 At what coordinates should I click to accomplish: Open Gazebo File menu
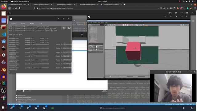(x=88, y=22)
